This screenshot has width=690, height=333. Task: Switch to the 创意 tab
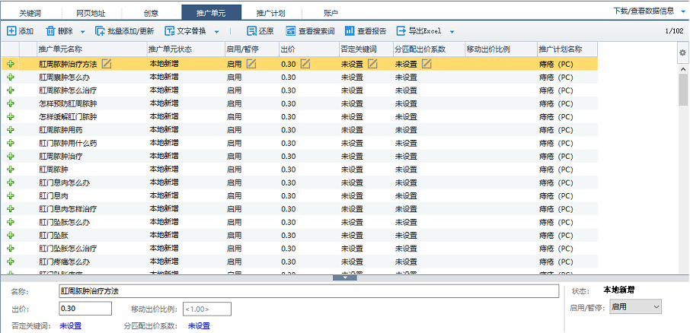(x=151, y=13)
